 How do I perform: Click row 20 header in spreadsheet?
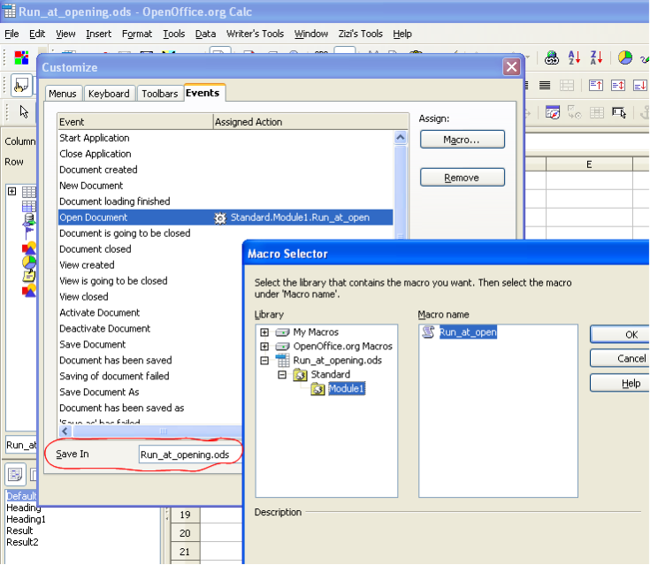tap(185, 533)
